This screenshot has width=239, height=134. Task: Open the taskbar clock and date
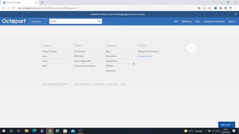pyautogui.click(x=225, y=131)
